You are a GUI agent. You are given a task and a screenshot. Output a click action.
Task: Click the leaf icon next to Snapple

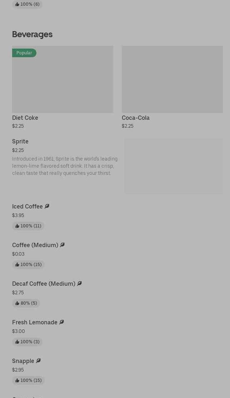[38, 361]
